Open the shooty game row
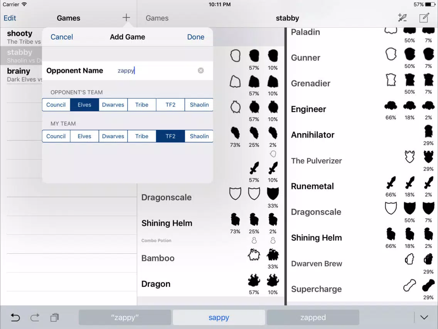438x329 pixels. click(x=21, y=37)
